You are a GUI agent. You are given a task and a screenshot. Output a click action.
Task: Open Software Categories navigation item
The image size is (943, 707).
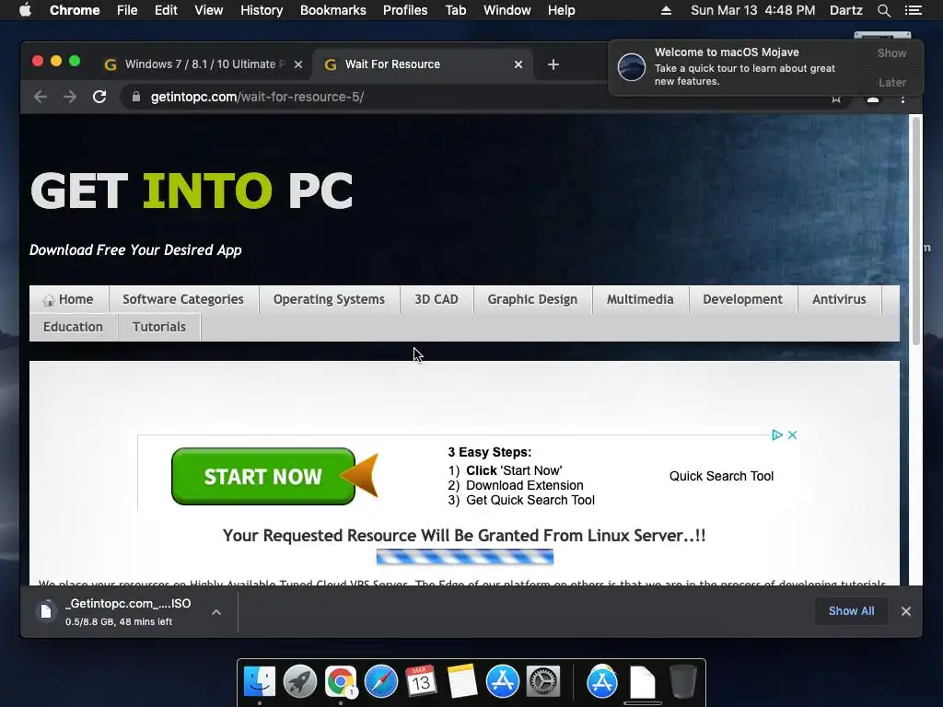click(x=183, y=299)
